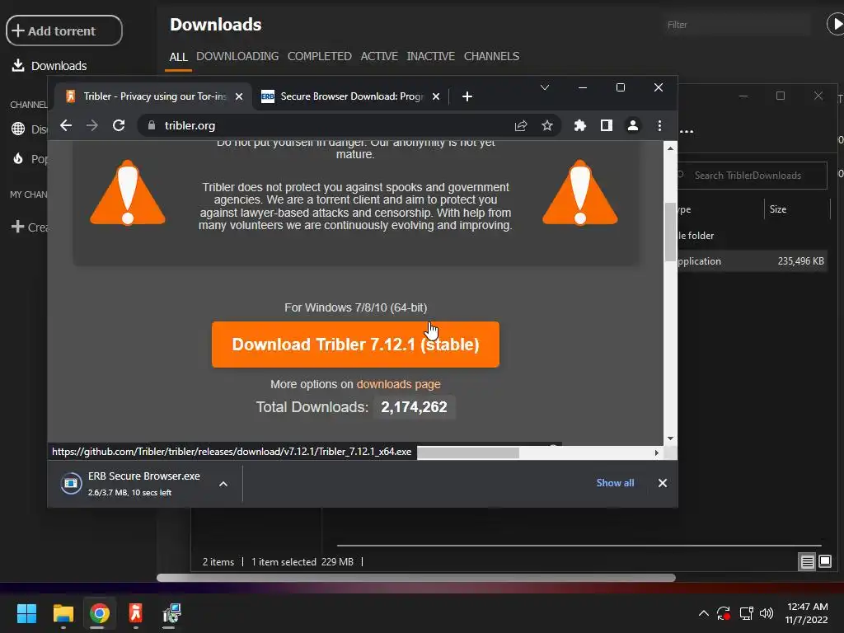The image size is (844, 633).
Task: Open the volume tray icon
Action: (x=767, y=613)
